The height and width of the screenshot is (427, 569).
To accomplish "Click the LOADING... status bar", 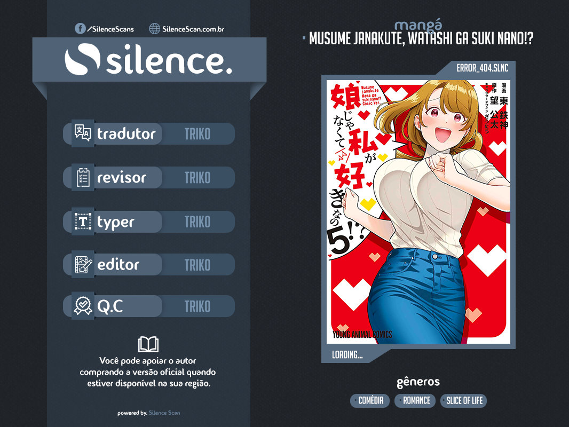I will [347, 355].
